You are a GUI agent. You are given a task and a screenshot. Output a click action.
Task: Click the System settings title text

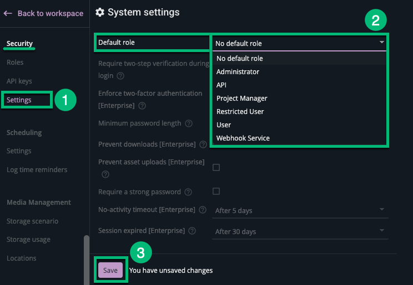pyautogui.click(x=144, y=12)
